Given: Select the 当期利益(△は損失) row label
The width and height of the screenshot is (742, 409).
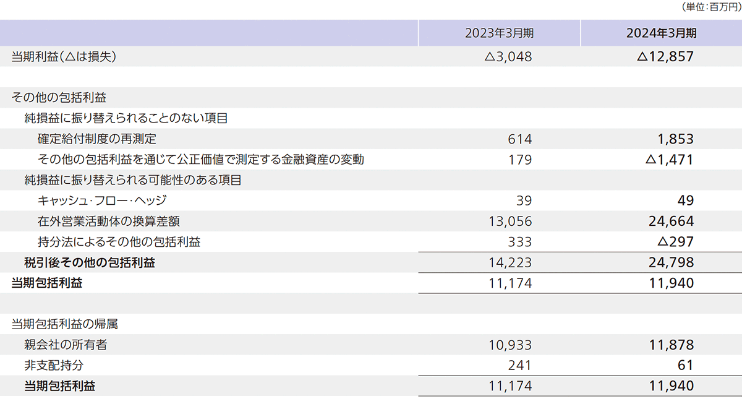Looking at the screenshot, I should click(x=64, y=57).
